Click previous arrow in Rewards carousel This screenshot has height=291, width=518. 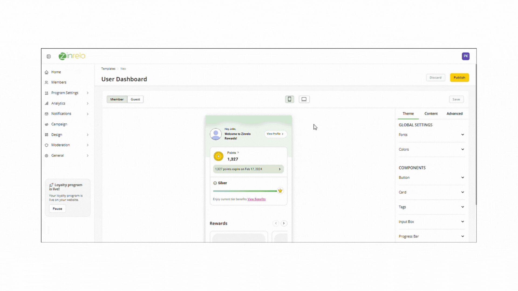[x=276, y=223]
